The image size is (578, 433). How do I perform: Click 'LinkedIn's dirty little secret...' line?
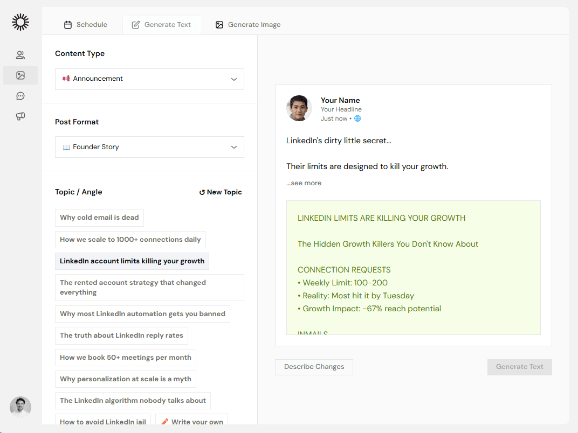click(x=339, y=141)
